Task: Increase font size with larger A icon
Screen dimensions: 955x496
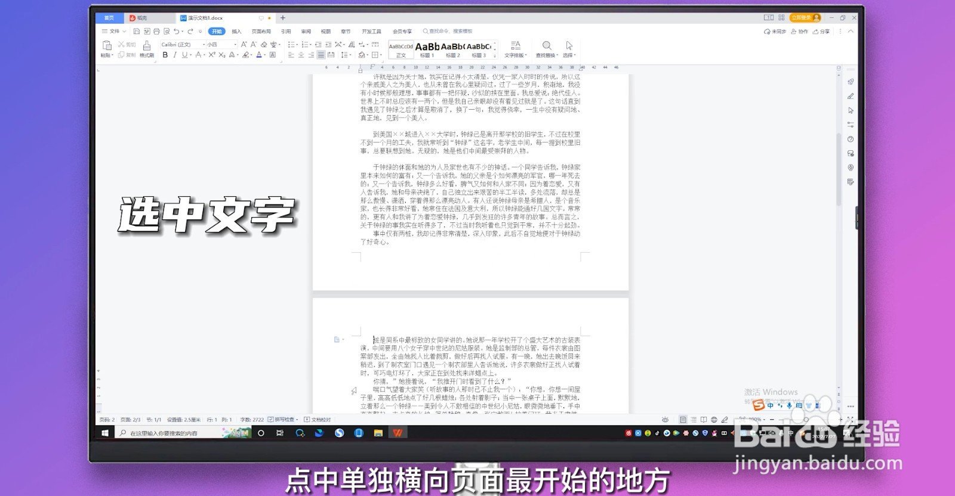Action: coord(244,44)
